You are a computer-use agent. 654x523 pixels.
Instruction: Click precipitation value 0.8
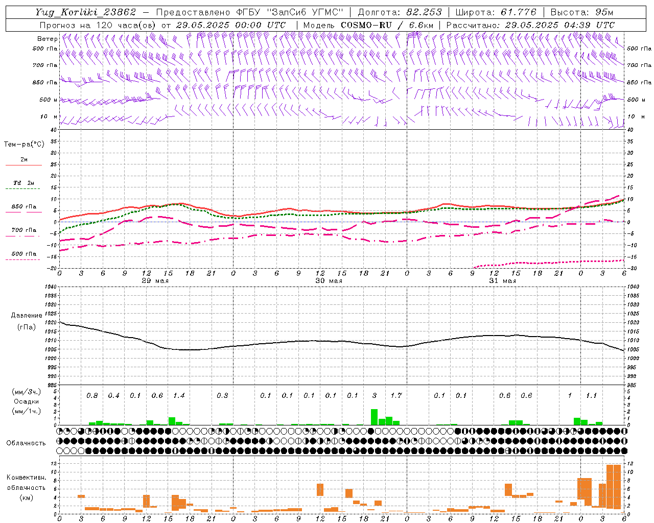click(92, 396)
